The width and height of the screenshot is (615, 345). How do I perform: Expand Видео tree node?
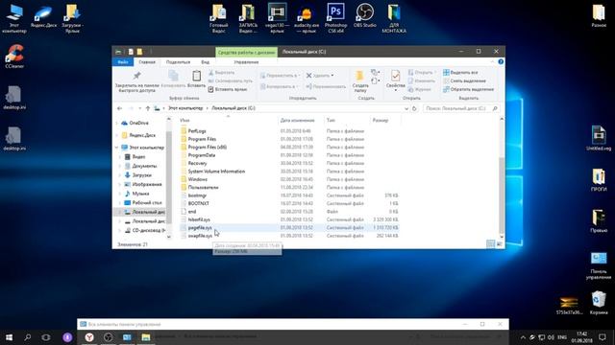coord(120,156)
